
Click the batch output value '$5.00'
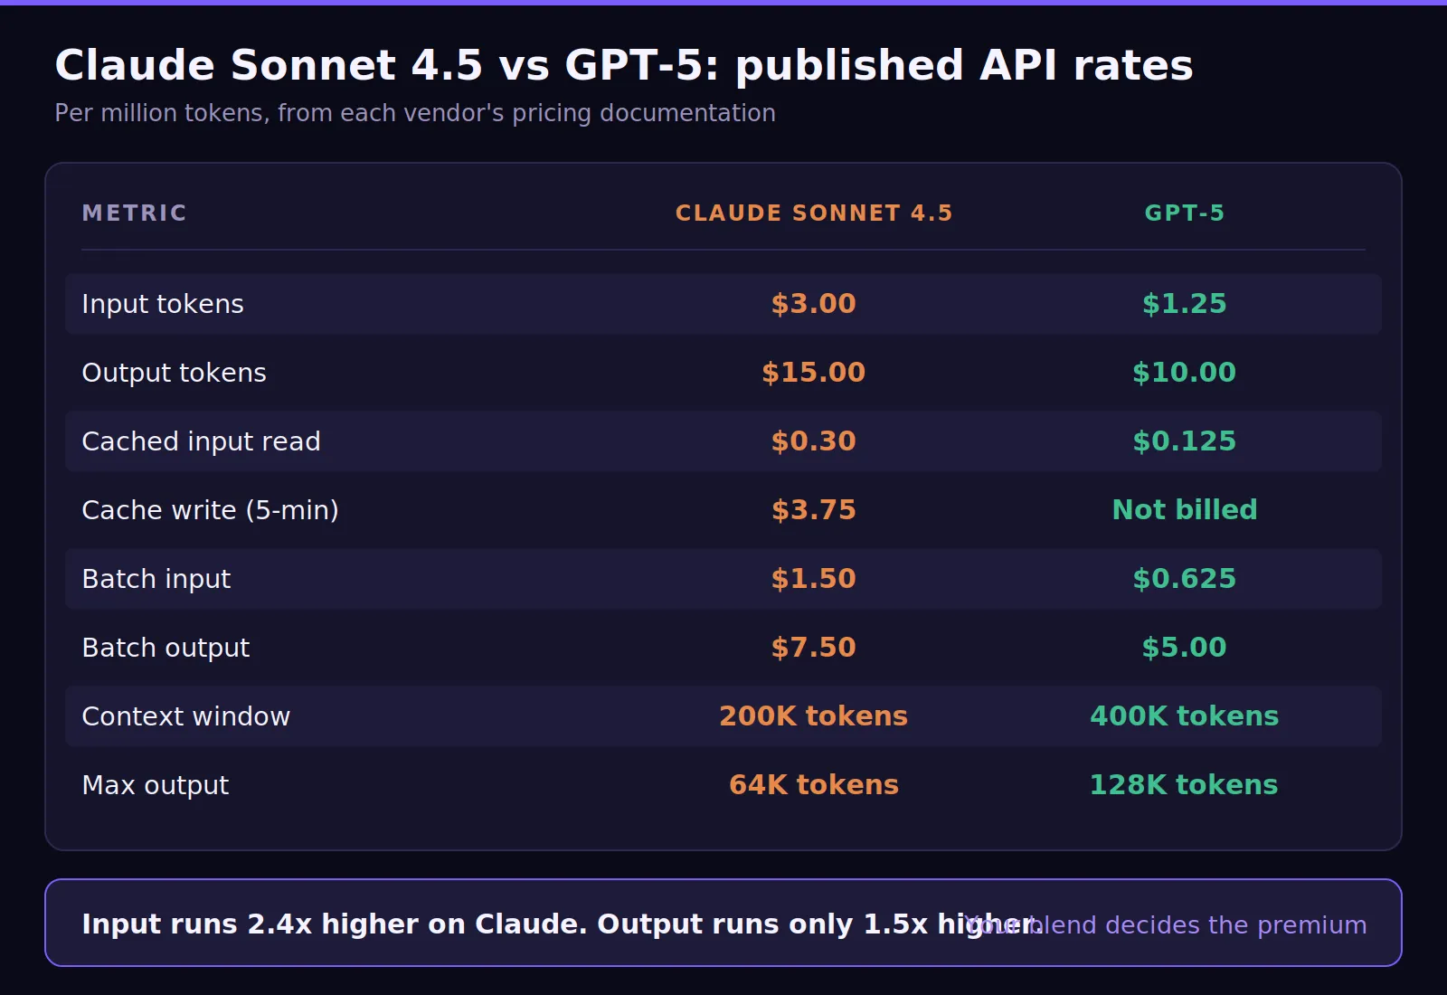pyautogui.click(x=1185, y=648)
